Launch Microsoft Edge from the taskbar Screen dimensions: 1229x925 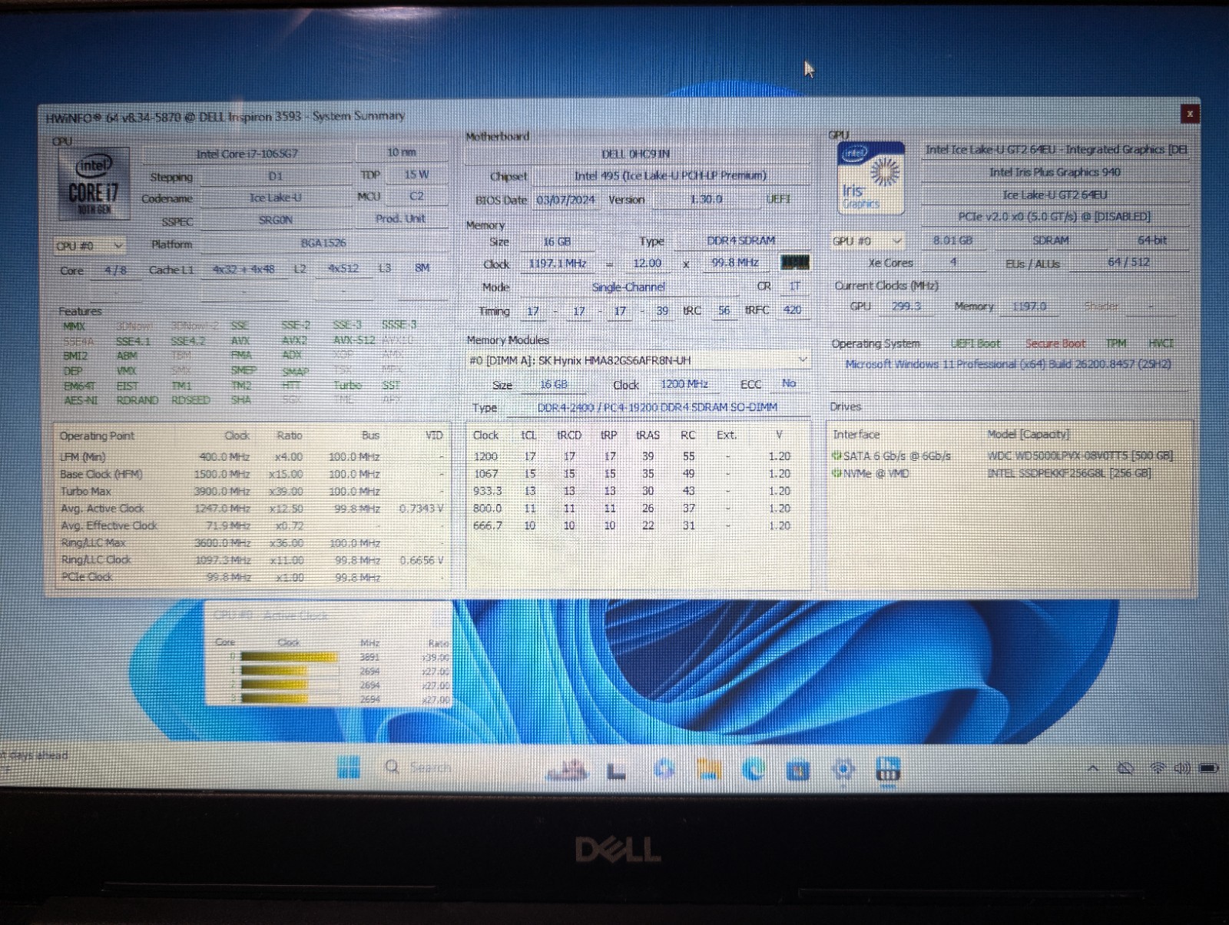tap(754, 769)
